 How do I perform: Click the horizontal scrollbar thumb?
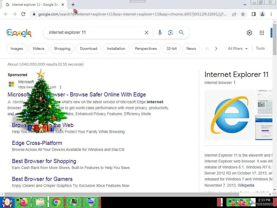(122, 194)
